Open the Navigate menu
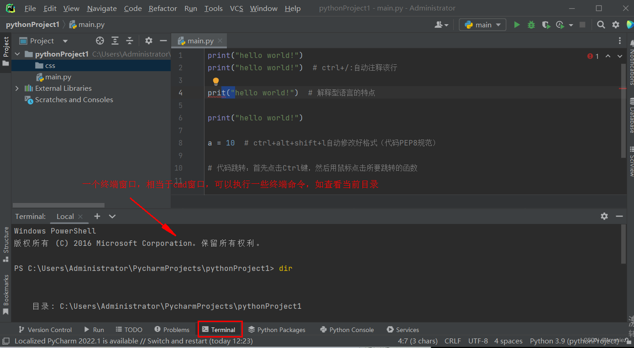This screenshot has width=634, height=348. click(102, 8)
